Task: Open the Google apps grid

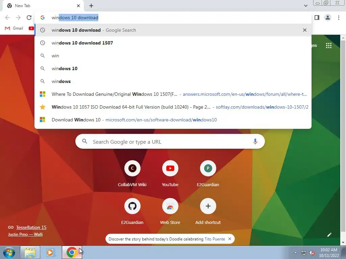Action: click(328, 46)
